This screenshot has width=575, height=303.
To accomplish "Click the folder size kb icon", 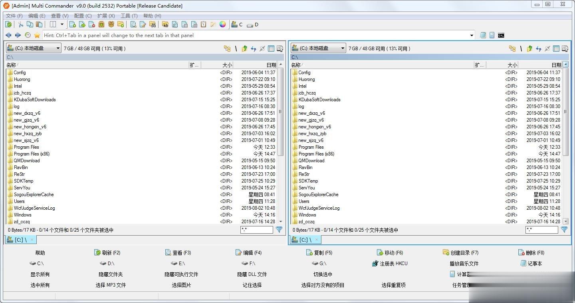I will (x=165, y=24).
